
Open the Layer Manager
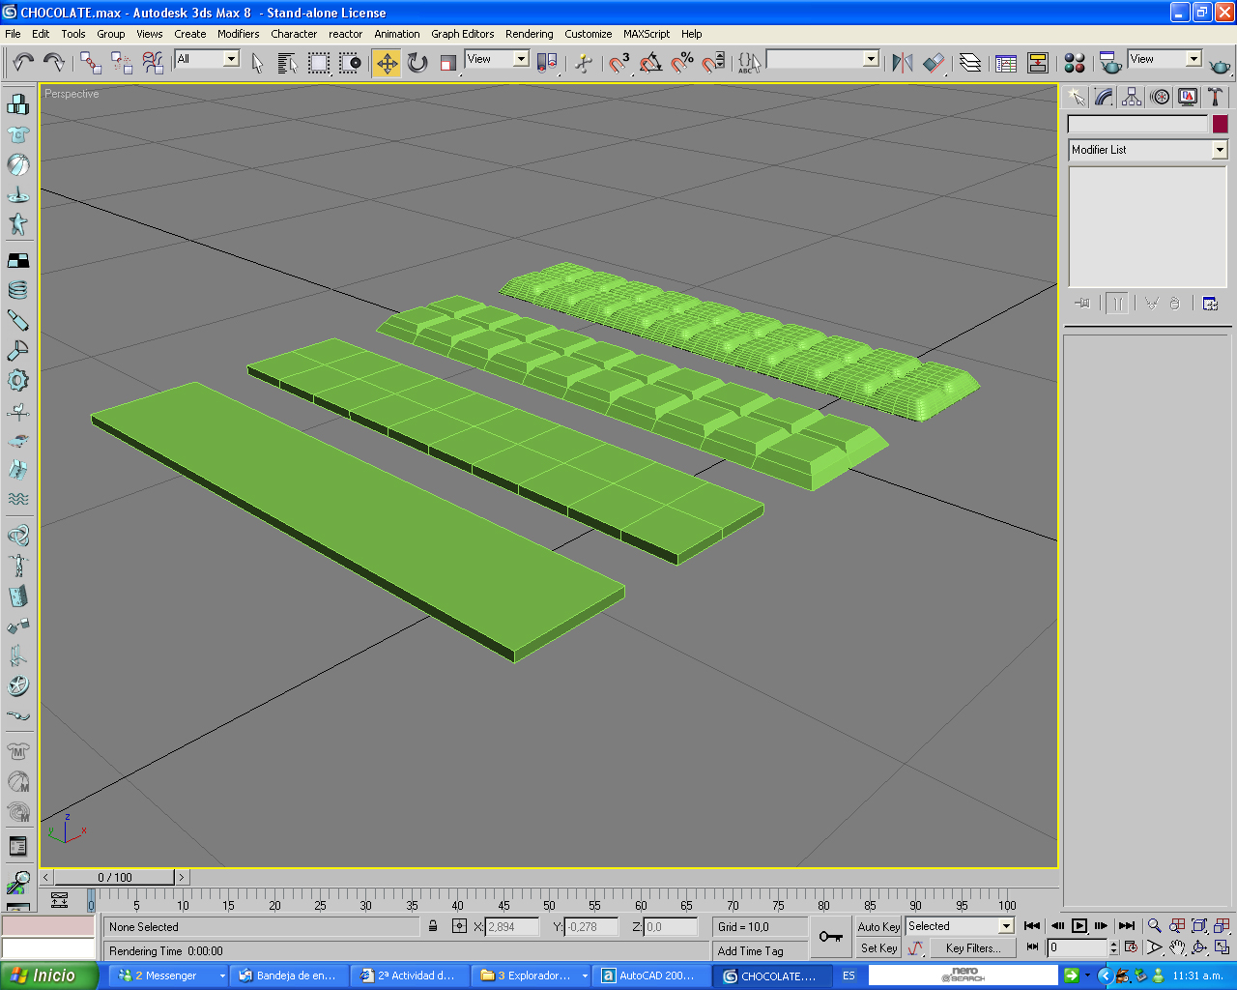point(970,63)
